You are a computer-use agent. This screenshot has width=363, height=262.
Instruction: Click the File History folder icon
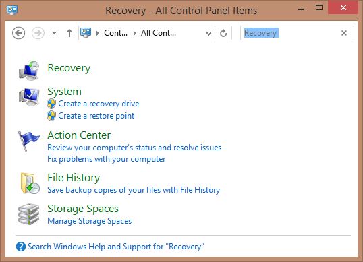pos(30,183)
